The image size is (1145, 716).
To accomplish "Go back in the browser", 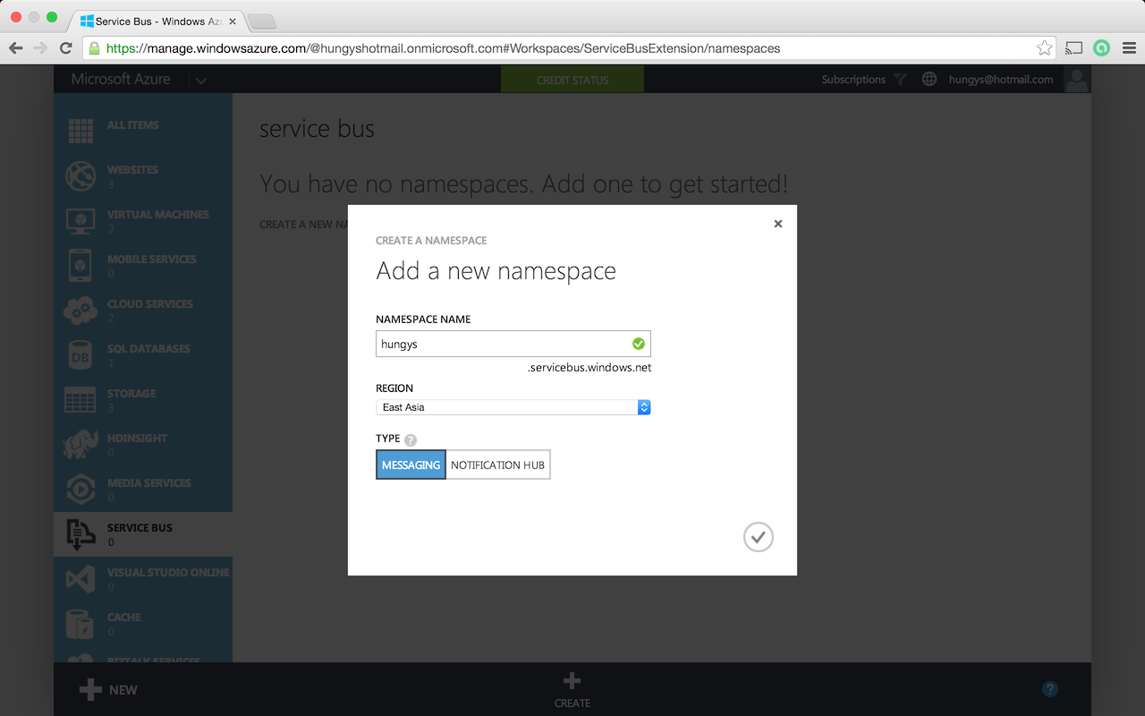I will (x=16, y=48).
